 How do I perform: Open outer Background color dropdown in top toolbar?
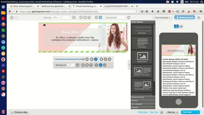point(121,18)
